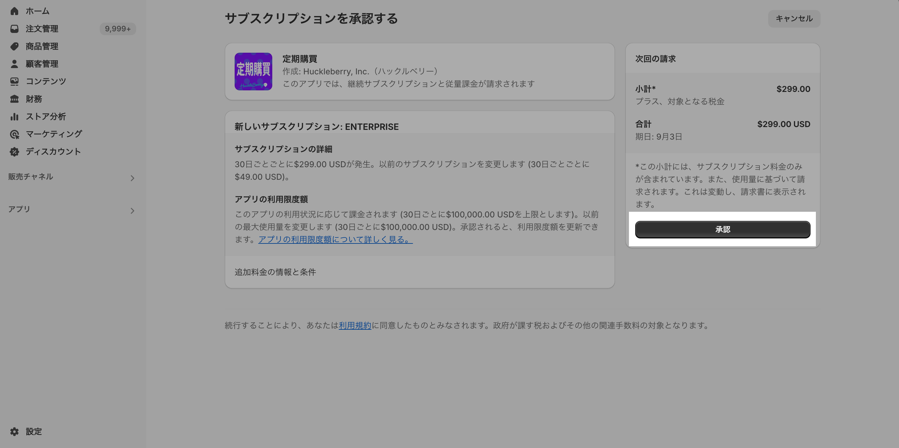
Task: Click the Discounts badge icon (ディスカウント)
Action: click(14, 152)
